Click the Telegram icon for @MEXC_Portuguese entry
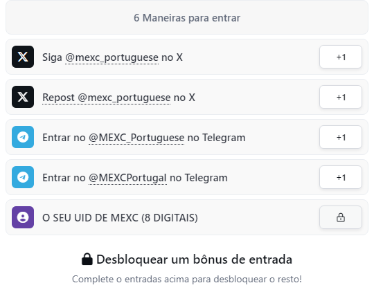Viewport: 374px width, 301px height. 23,137
